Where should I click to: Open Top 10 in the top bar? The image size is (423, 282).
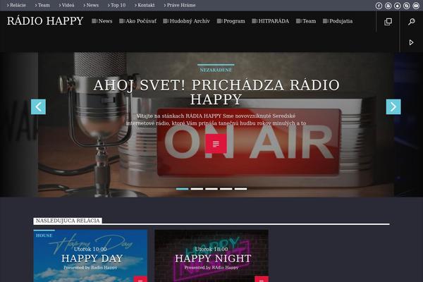pyautogui.click(x=116, y=5)
